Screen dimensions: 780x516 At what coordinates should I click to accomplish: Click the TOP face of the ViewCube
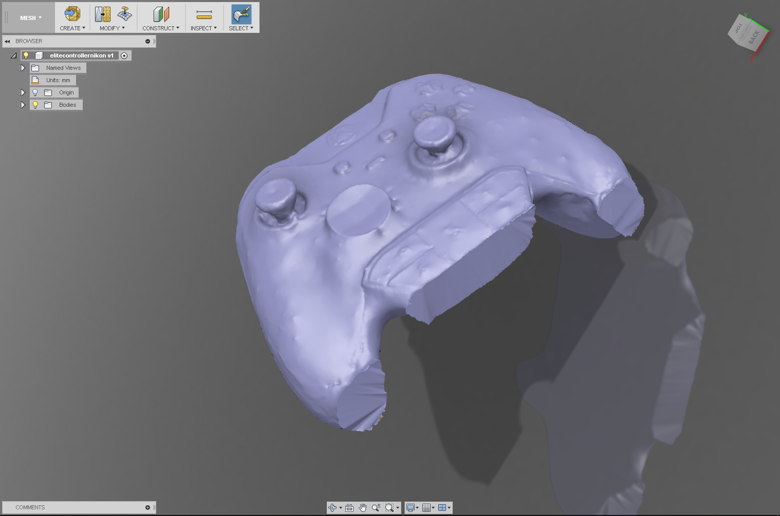(x=739, y=28)
